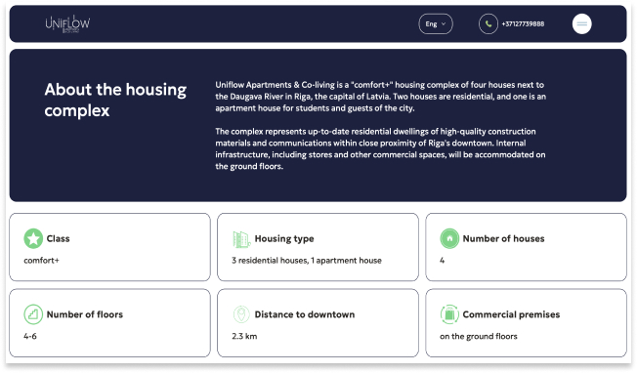Click the Housing type card heading
This screenshot has height=373, width=637.
pos(284,238)
